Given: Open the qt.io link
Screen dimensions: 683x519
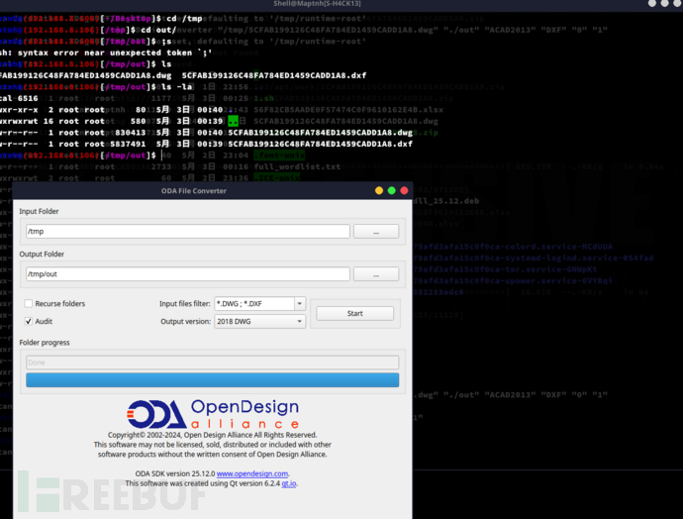Looking at the screenshot, I should tap(289, 483).
